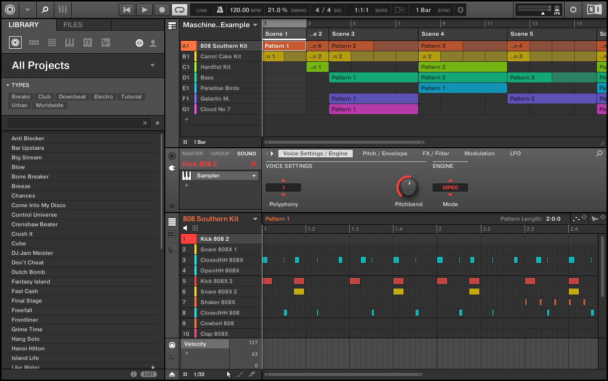This screenshot has width=608, height=381.
Task: Collapse the TYPES filter section
Action: tap(18, 85)
